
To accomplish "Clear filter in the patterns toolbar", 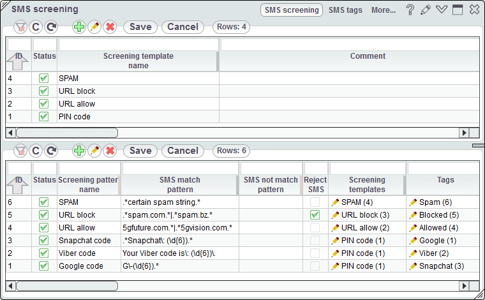I will pyautogui.click(x=20, y=151).
